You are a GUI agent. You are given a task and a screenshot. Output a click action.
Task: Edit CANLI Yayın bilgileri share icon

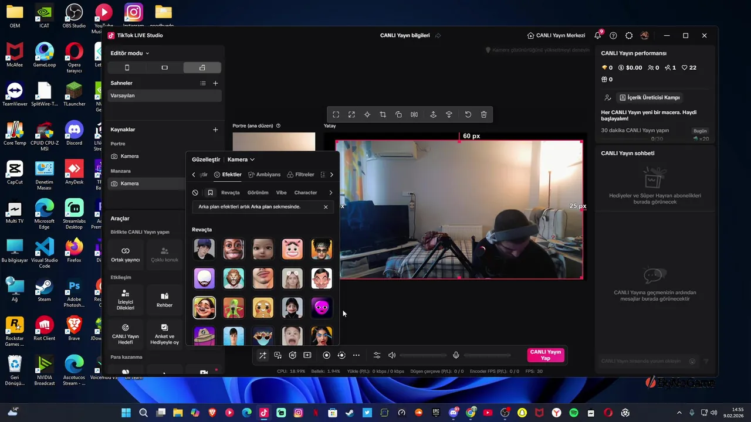438,36
